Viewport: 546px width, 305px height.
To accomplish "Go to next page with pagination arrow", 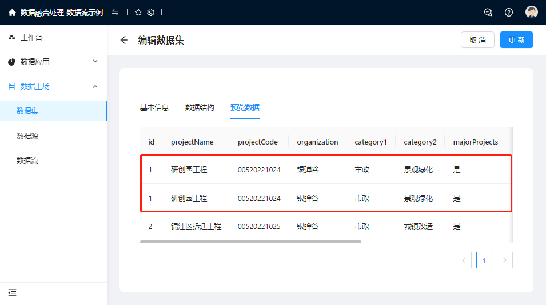I will coord(504,260).
